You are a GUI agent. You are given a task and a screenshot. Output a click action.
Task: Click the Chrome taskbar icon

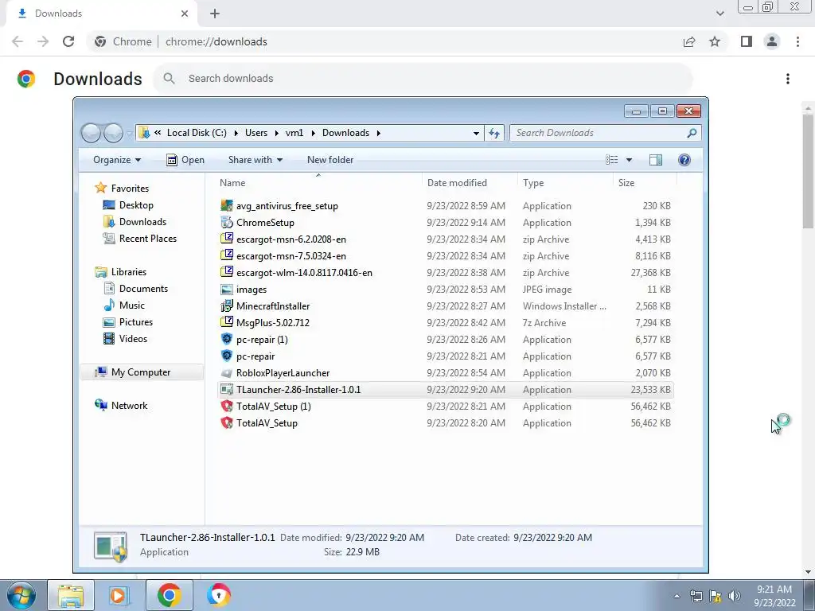(x=169, y=595)
